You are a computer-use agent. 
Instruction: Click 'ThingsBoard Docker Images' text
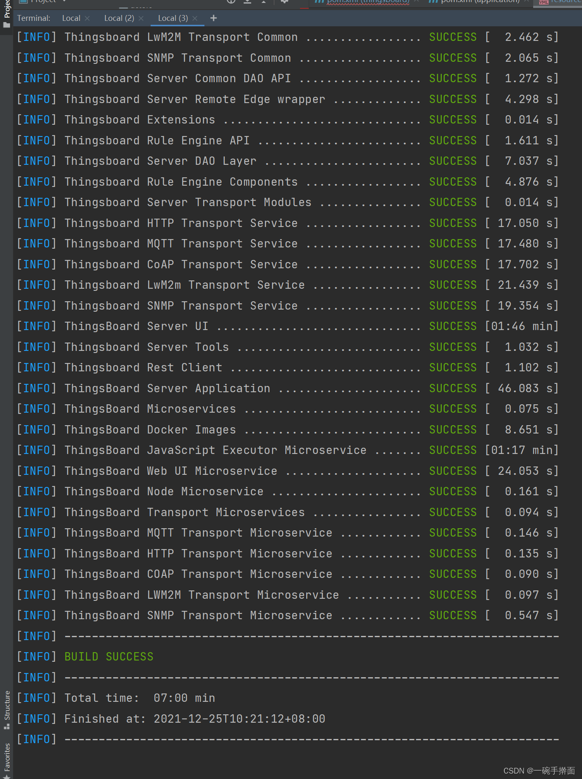[150, 430]
